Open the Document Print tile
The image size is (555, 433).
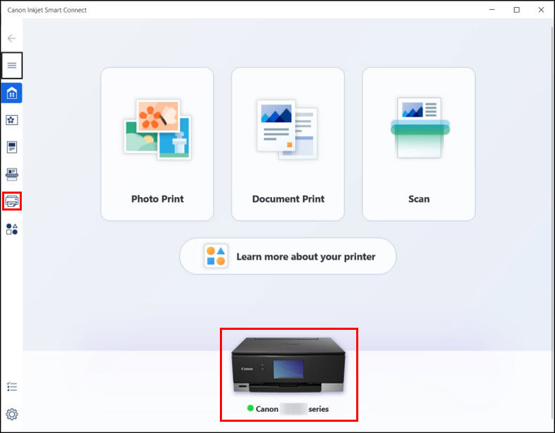(x=288, y=144)
